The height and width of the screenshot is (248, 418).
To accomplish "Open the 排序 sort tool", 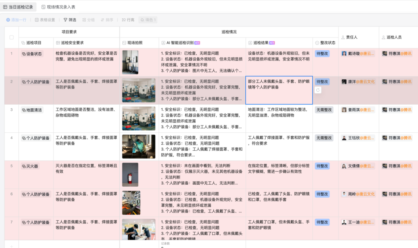I will 107,20.
